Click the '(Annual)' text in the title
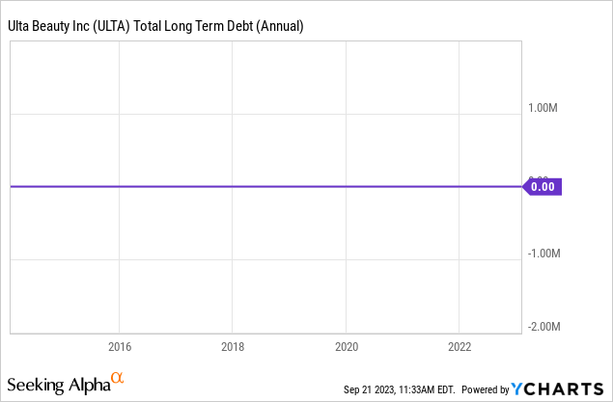The height and width of the screenshot is (402, 613). coord(278,26)
